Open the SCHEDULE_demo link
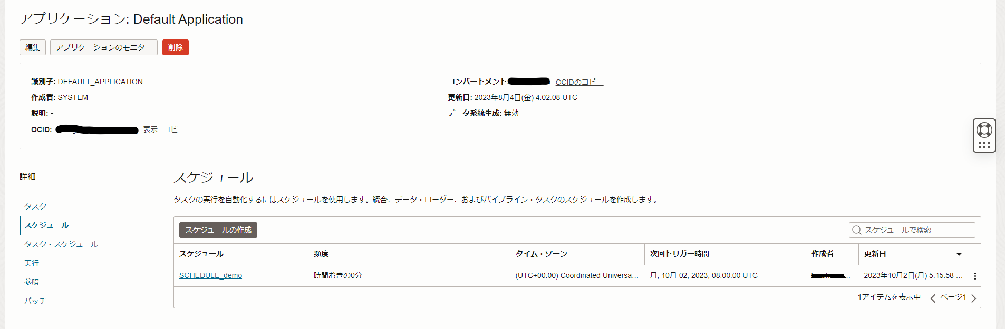Screen dimensions: 1005x329 click(x=210, y=275)
